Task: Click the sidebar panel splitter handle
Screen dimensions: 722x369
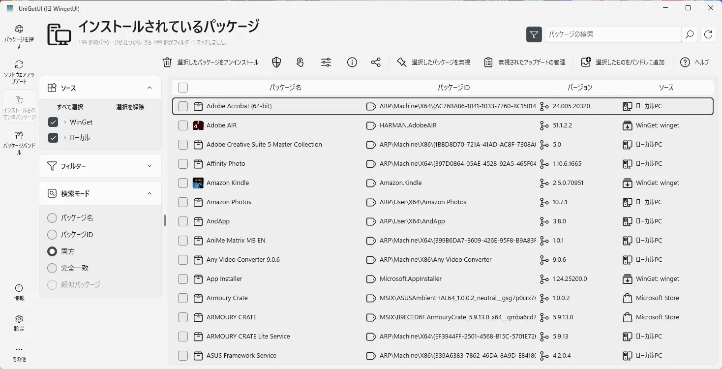Action: pyautogui.click(x=165, y=220)
